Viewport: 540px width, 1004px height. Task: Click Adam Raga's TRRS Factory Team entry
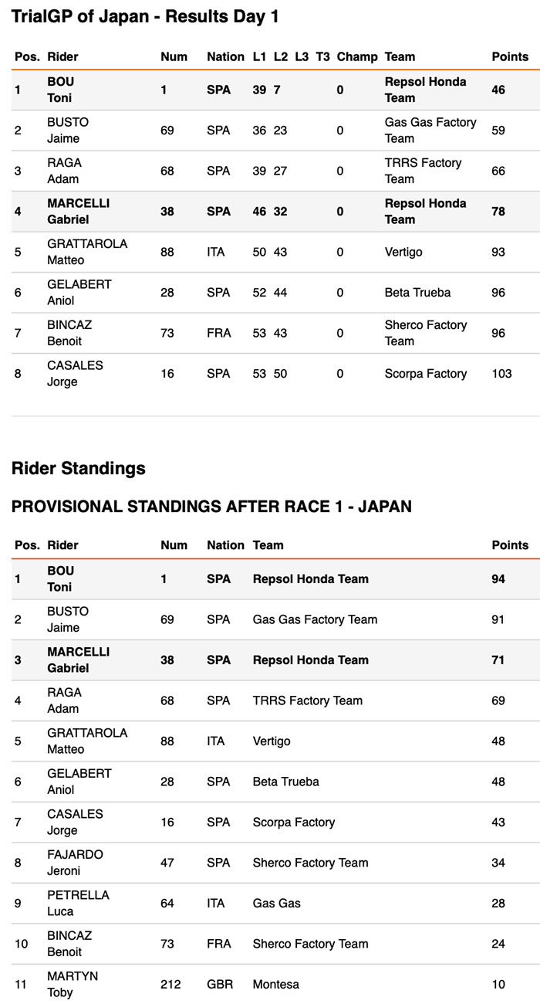point(423,171)
